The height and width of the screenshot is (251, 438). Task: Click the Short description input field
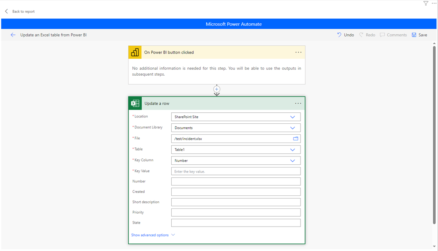tap(236, 202)
